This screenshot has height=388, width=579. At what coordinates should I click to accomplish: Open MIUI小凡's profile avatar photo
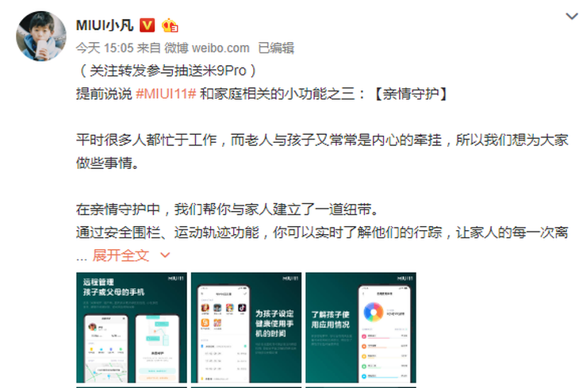(x=41, y=36)
